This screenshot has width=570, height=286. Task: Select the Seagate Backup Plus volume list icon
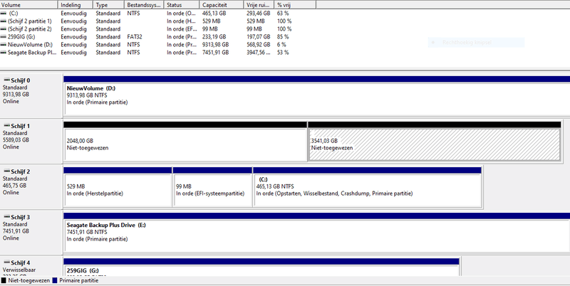pyautogui.click(x=4, y=53)
